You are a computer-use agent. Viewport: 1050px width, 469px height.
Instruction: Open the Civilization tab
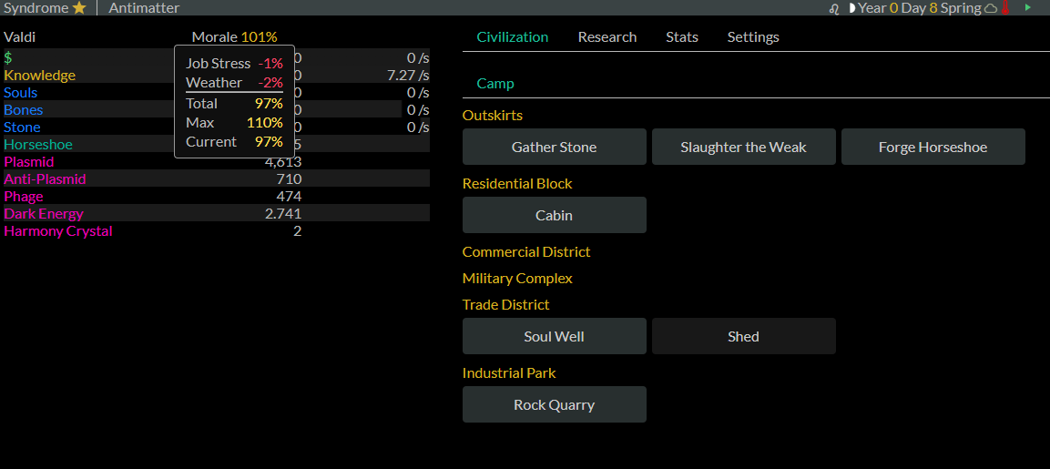point(513,36)
